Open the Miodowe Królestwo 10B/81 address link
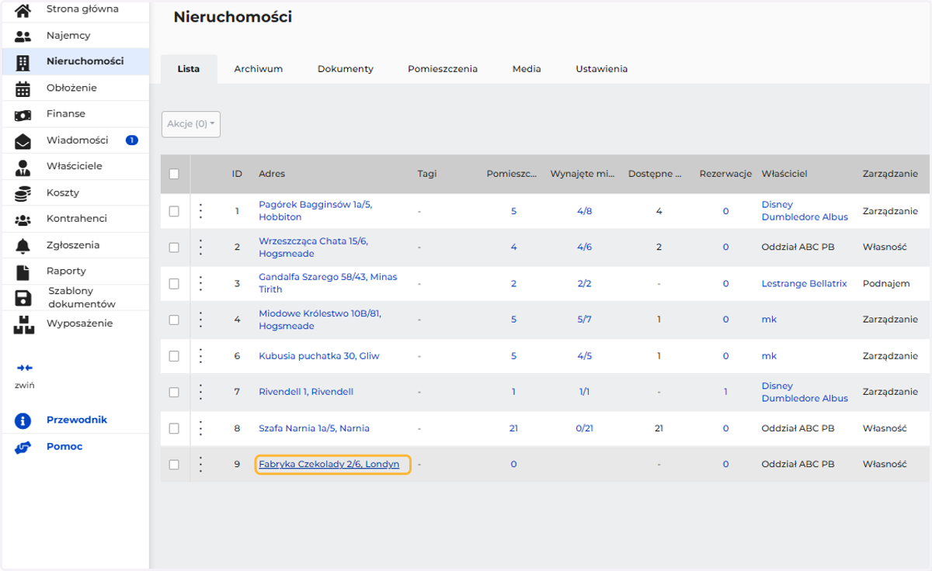Image resolution: width=932 pixels, height=571 pixels. pos(320,320)
